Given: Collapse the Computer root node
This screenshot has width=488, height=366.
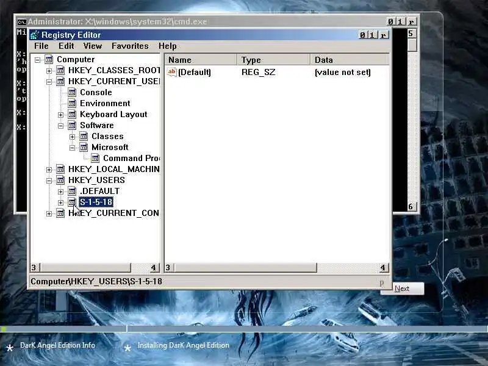Looking at the screenshot, I should 38,60.
